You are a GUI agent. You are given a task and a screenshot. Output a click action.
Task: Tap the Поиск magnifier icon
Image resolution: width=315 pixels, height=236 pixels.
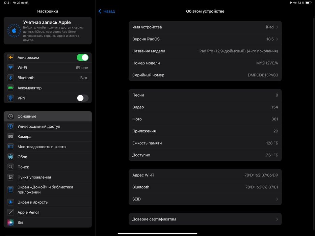11,167
